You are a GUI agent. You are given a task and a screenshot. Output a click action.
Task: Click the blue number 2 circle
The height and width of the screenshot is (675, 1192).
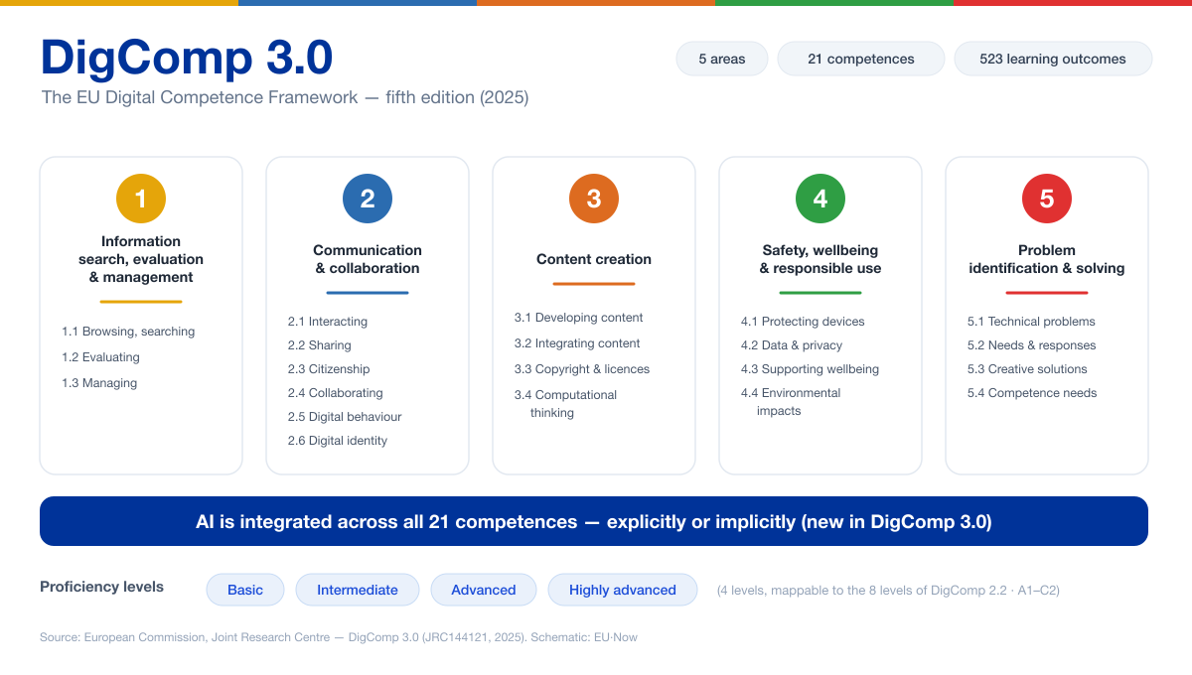[x=368, y=199]
